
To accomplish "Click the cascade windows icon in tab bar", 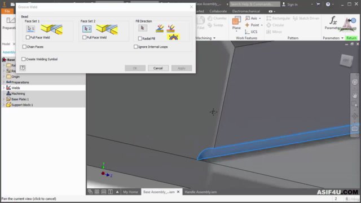I will coord(90,192).
